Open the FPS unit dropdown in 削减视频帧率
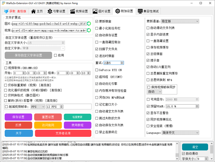This screenshot has width=215, height=162. coord(37,107)
